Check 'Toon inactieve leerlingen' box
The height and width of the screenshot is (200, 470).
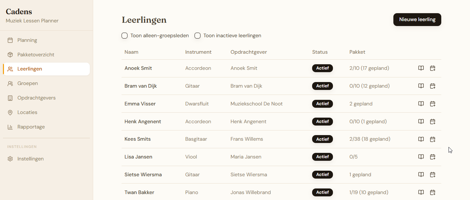[198, 36]
